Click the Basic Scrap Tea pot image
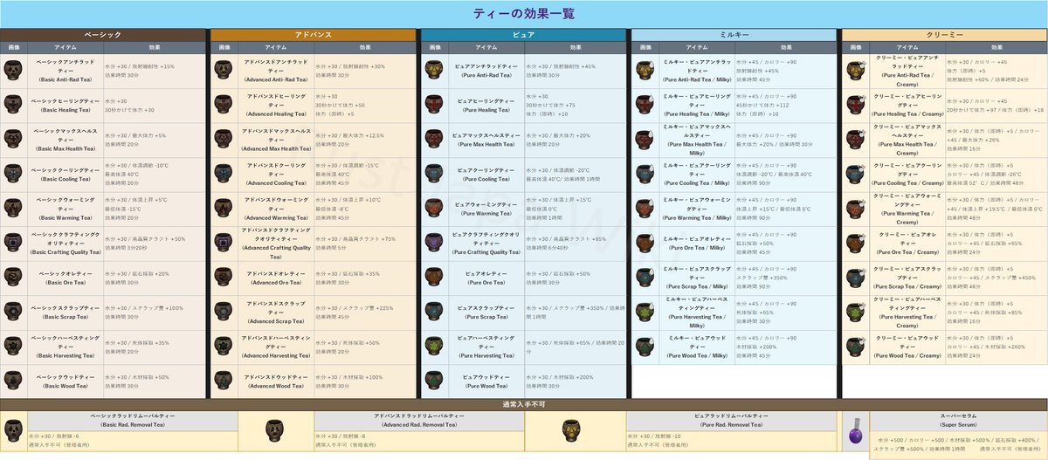 tap(13, 311)
